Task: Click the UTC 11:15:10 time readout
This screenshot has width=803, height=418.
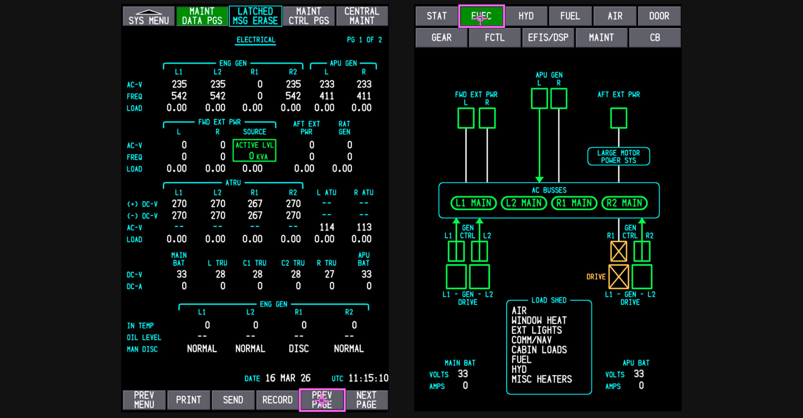Action: (x=360, y=378)
